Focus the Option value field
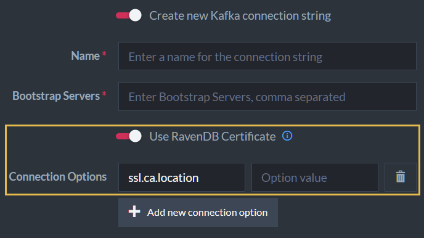The width and height of the screenshot is (424, 238). (315, 177)
